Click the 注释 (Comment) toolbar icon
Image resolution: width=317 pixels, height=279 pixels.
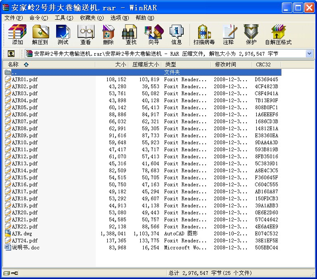pyautogui.click(x=229, y=31)
